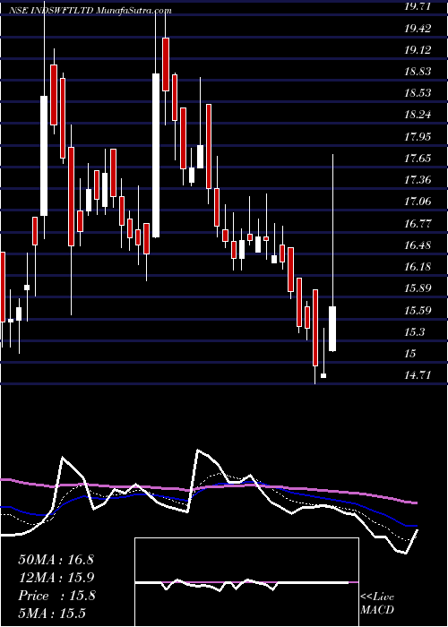Click the 5MA : 15.5 readout
Viewport: 448px width, 627px height.
(52, 614)
